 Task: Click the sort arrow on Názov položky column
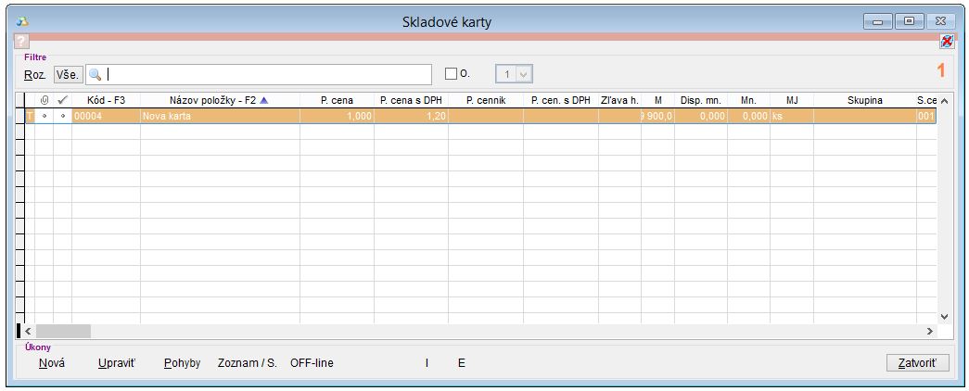pos(263,100)
